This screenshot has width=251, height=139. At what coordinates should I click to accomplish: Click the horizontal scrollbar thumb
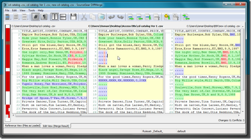(x=81, y=115)
